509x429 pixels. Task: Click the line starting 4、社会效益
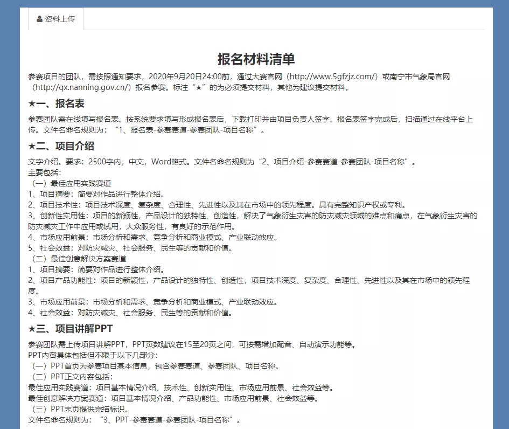tap(130, 313)
